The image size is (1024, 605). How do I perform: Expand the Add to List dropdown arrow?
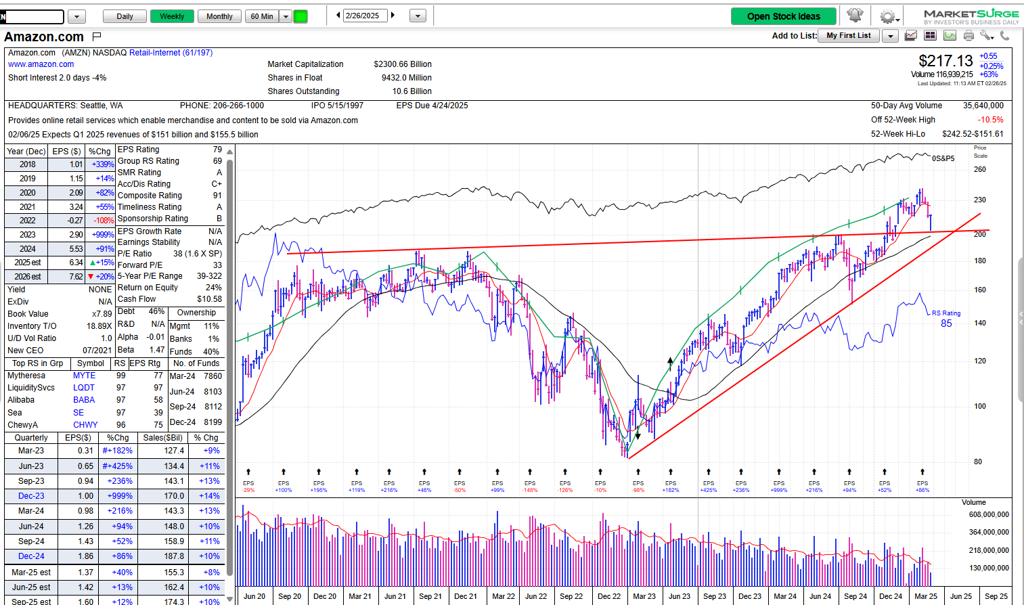pyautogui.click(x=891, y=36)
